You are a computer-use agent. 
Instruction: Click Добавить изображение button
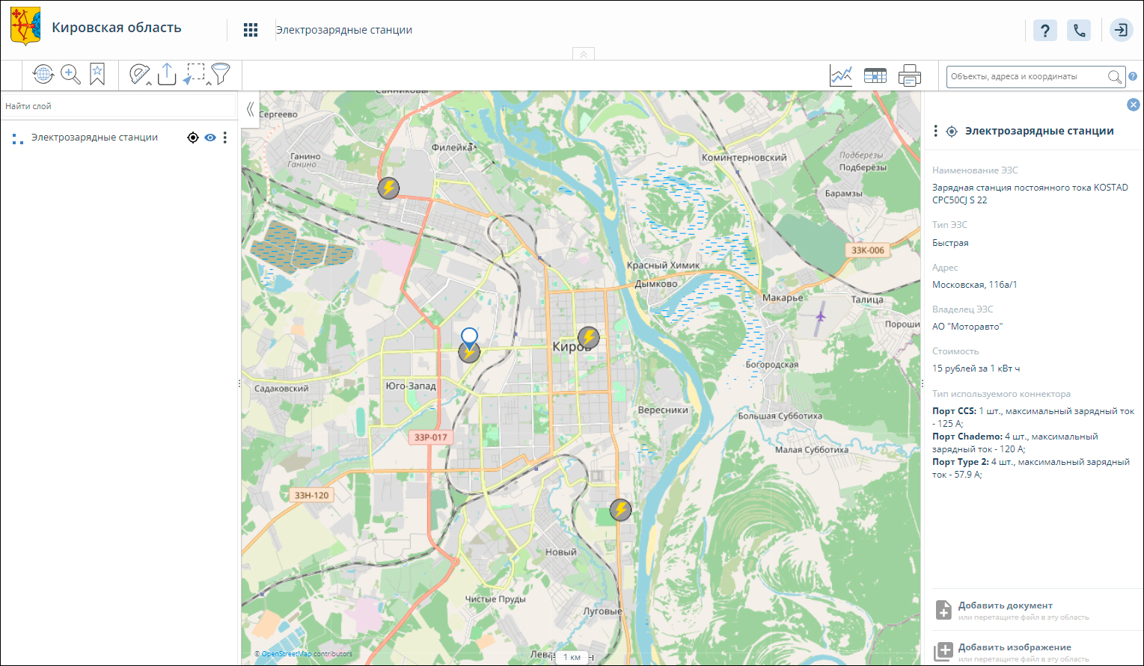1014,648
